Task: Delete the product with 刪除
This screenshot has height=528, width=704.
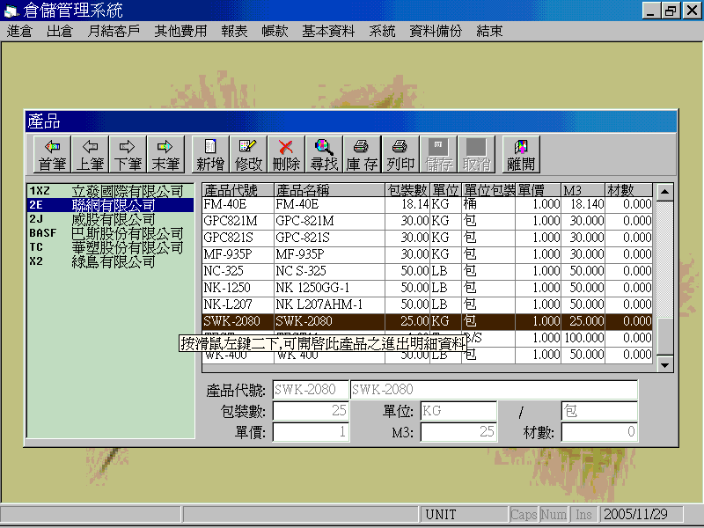Action: (286, 154)
